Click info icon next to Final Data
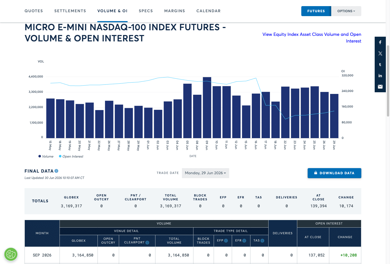The height and width of the screenshot is (264, 390). 56,171
